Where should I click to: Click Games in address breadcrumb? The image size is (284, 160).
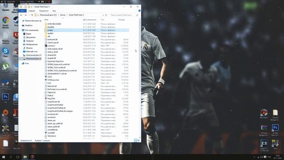[x=63, y=15]
